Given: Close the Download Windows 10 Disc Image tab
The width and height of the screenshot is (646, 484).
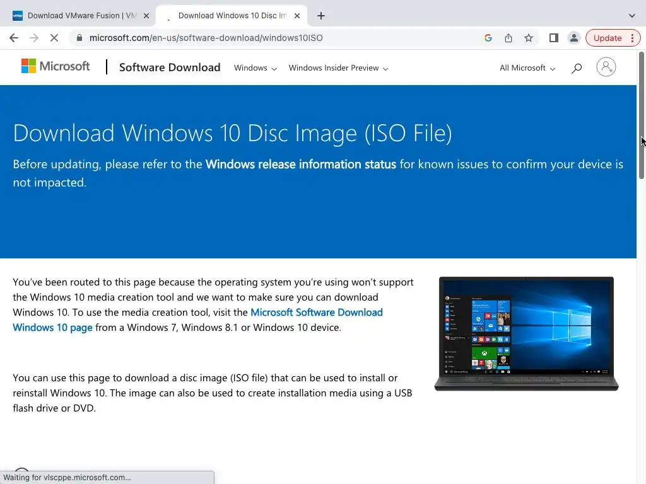Looking at the screenshot, I should coord(297,16).
